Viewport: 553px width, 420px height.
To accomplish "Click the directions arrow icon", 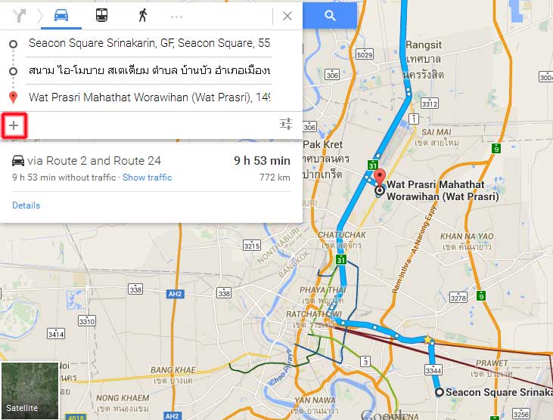I will coord(20,16).
